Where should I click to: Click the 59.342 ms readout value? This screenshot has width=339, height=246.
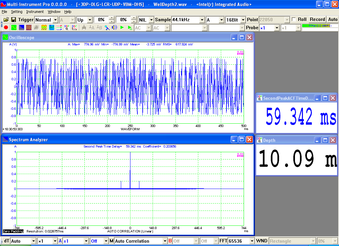(x=301, y=117)
